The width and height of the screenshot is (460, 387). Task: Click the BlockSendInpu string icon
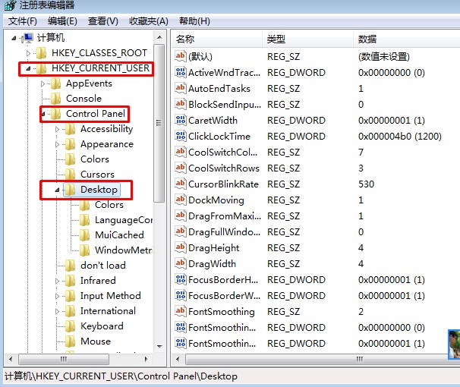(x=181, y=104)
